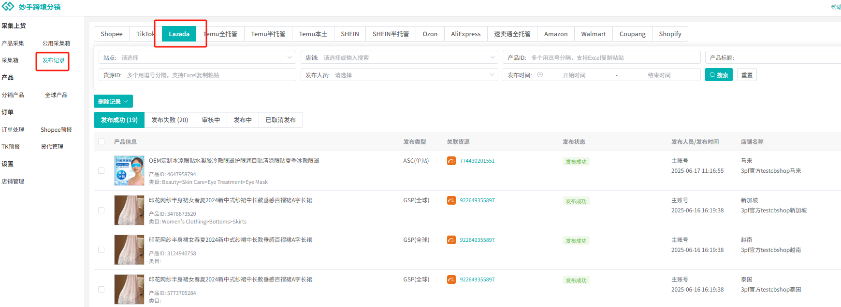The image size is (841, 307).
Task: Open 采集箱 in the sidebar
Action: tap(10, 60)
